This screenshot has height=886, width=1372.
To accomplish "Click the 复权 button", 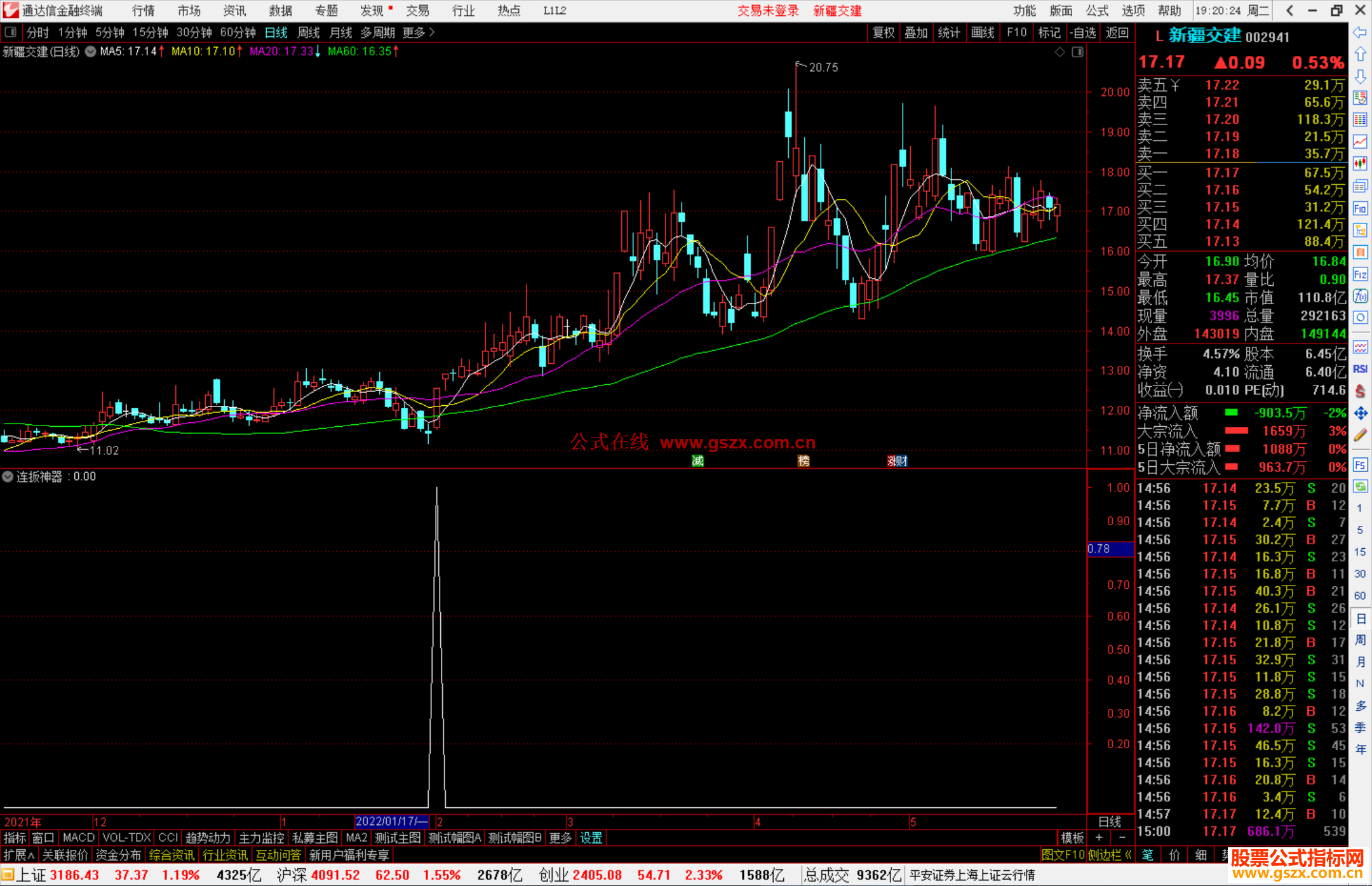I will pyautogui.click(x=883, y=32).
